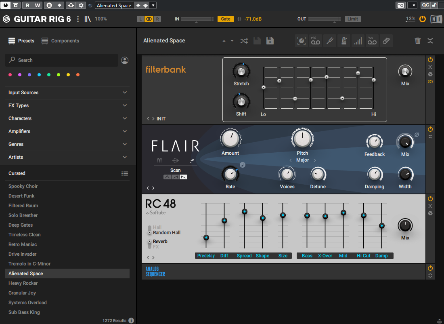Screen dimensions: 444x324
Task: Expand Genres filter section
Action: click(67, 144)
